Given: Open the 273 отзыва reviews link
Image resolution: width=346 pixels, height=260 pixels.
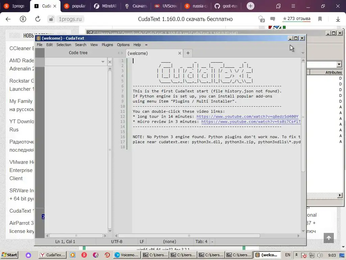Looking at the screenshot, I should pos(297,19).
